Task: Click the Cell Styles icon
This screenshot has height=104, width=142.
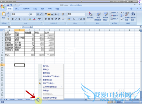Action: click(105, 14)
